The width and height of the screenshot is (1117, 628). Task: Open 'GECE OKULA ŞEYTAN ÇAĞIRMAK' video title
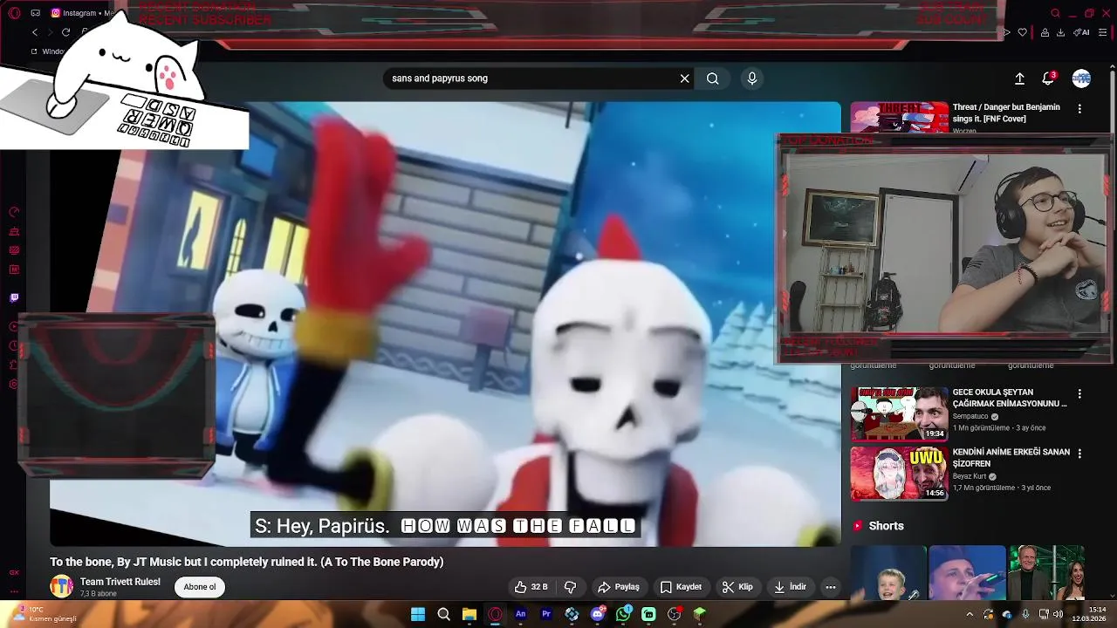point(1010,398)
